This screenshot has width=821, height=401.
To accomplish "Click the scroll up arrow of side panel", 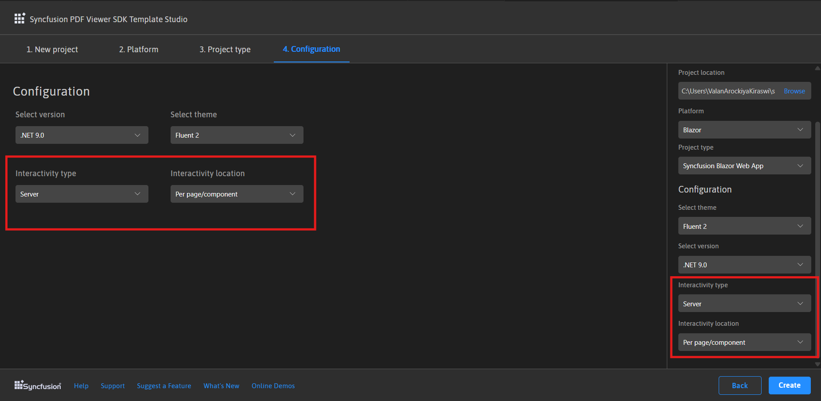I will tap(817, 68).
